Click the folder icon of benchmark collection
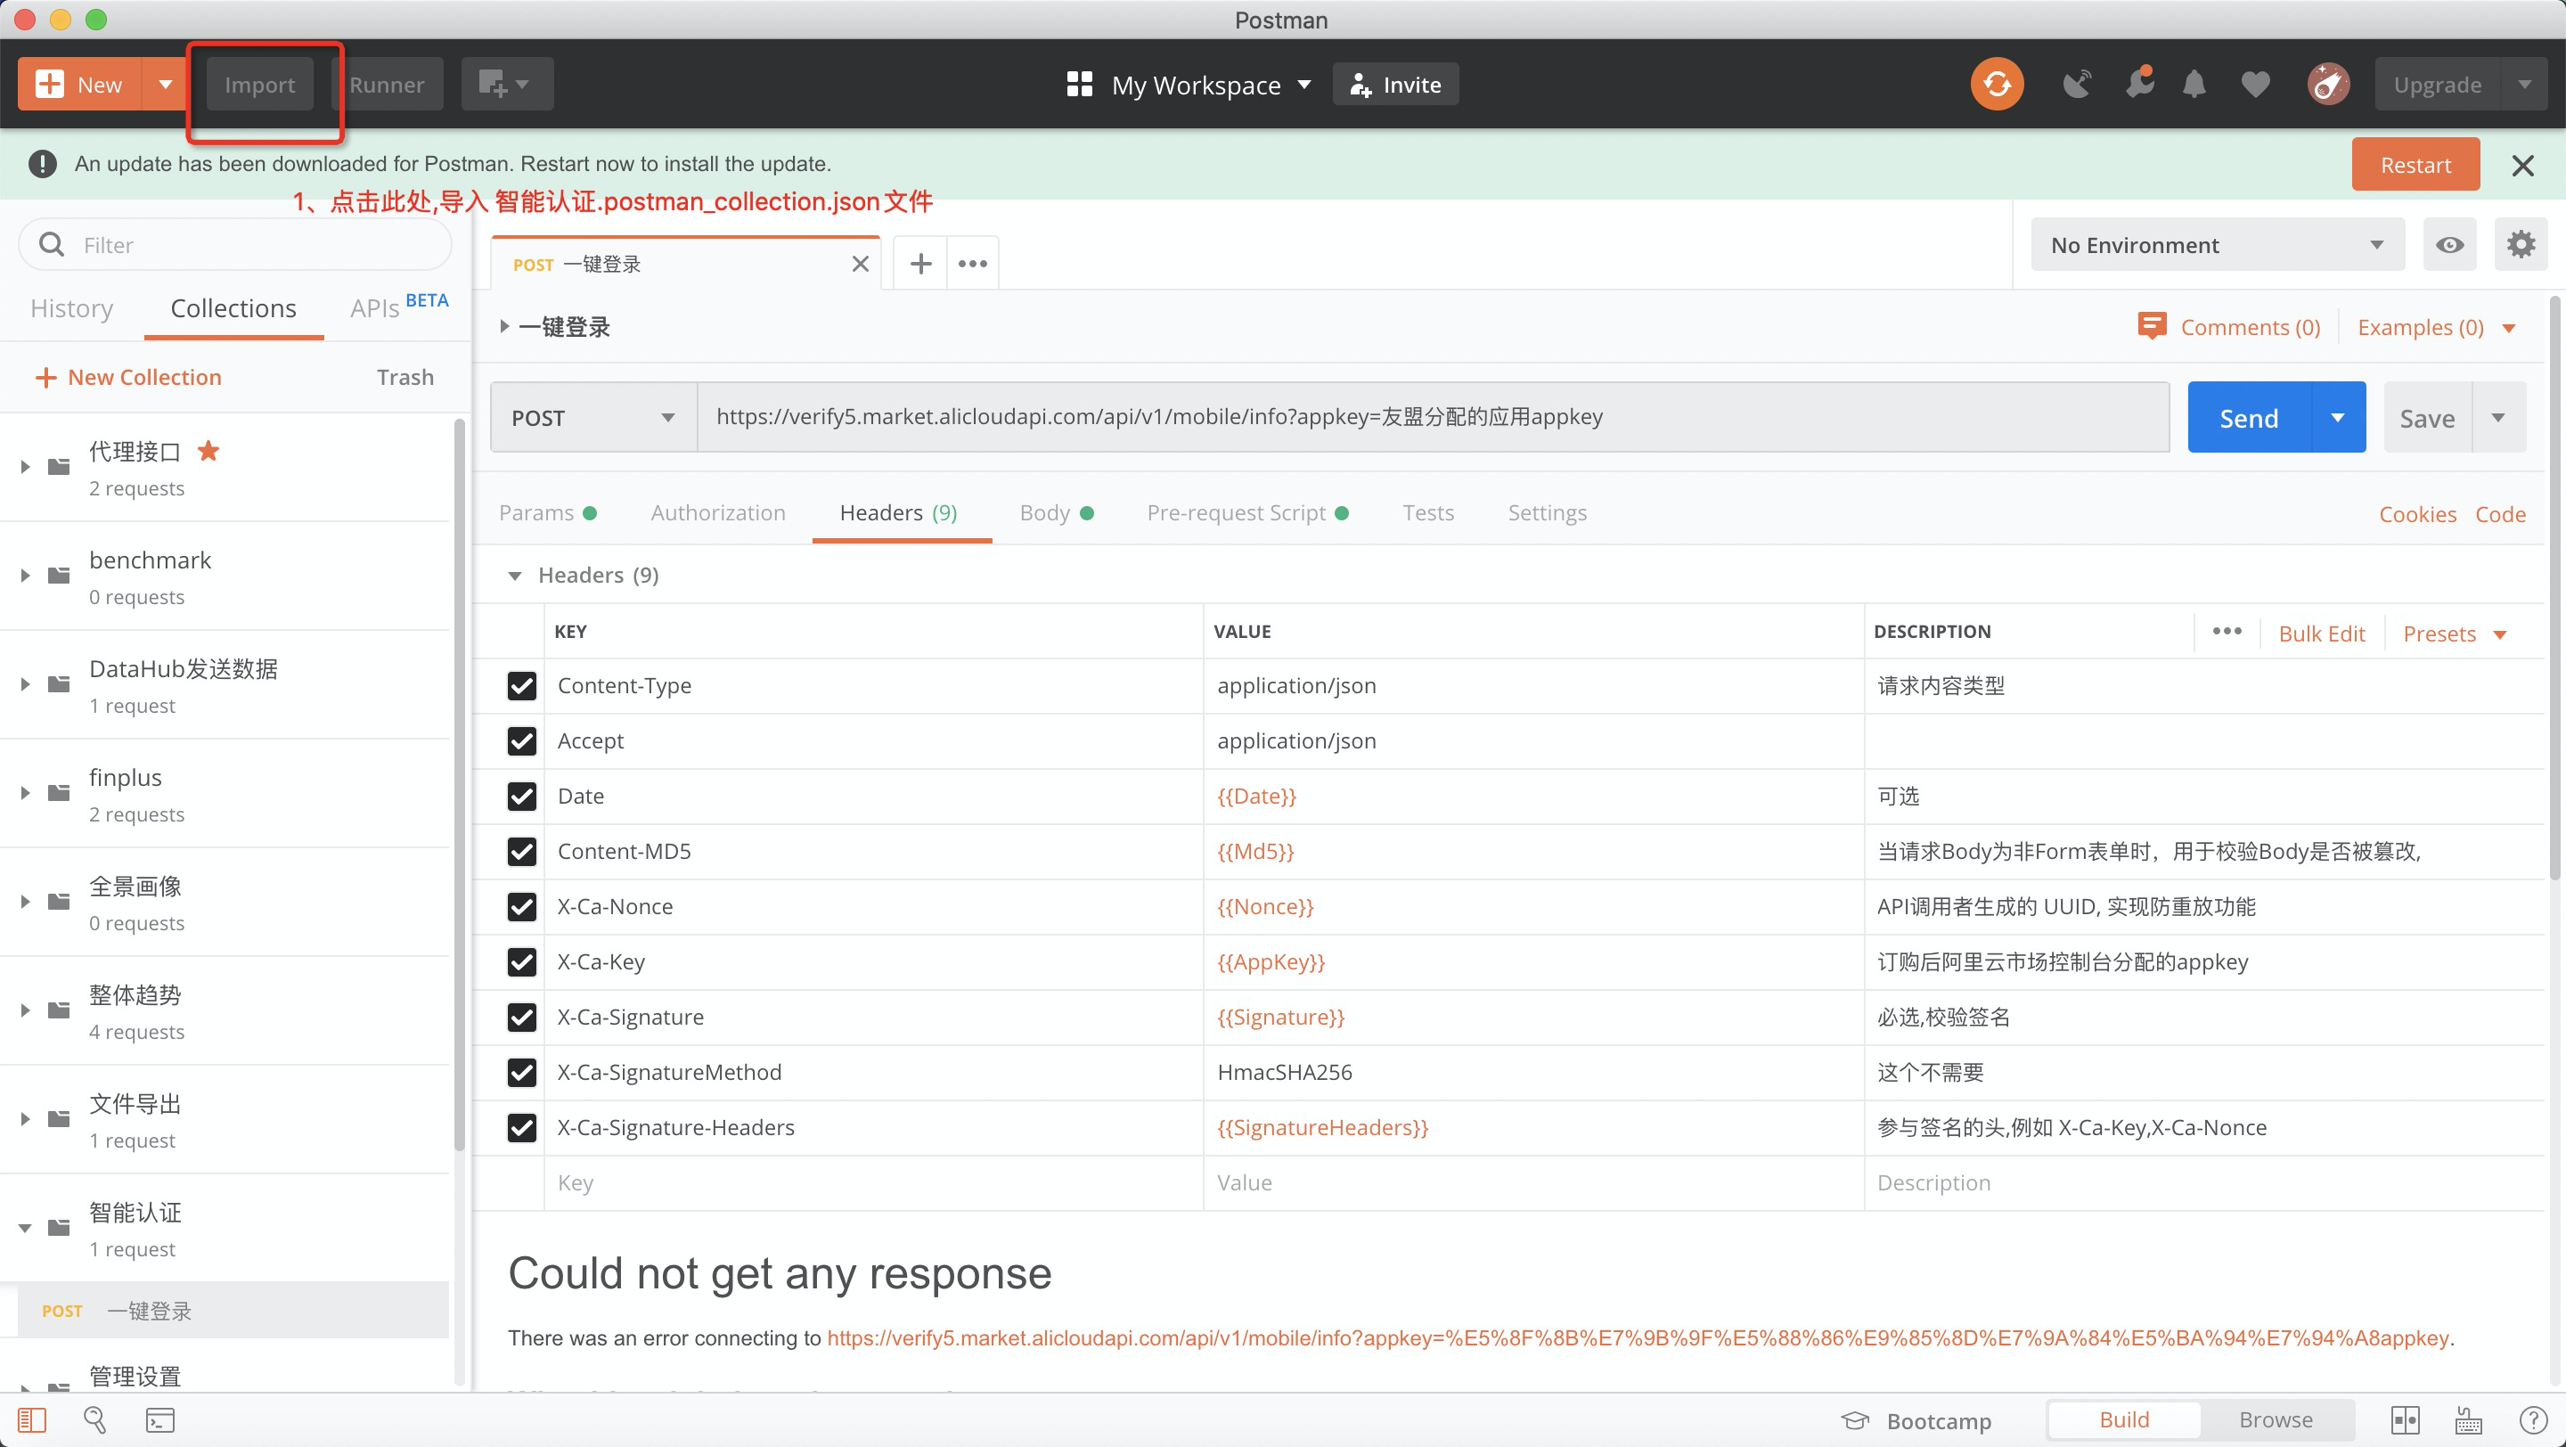 [60, 576]
